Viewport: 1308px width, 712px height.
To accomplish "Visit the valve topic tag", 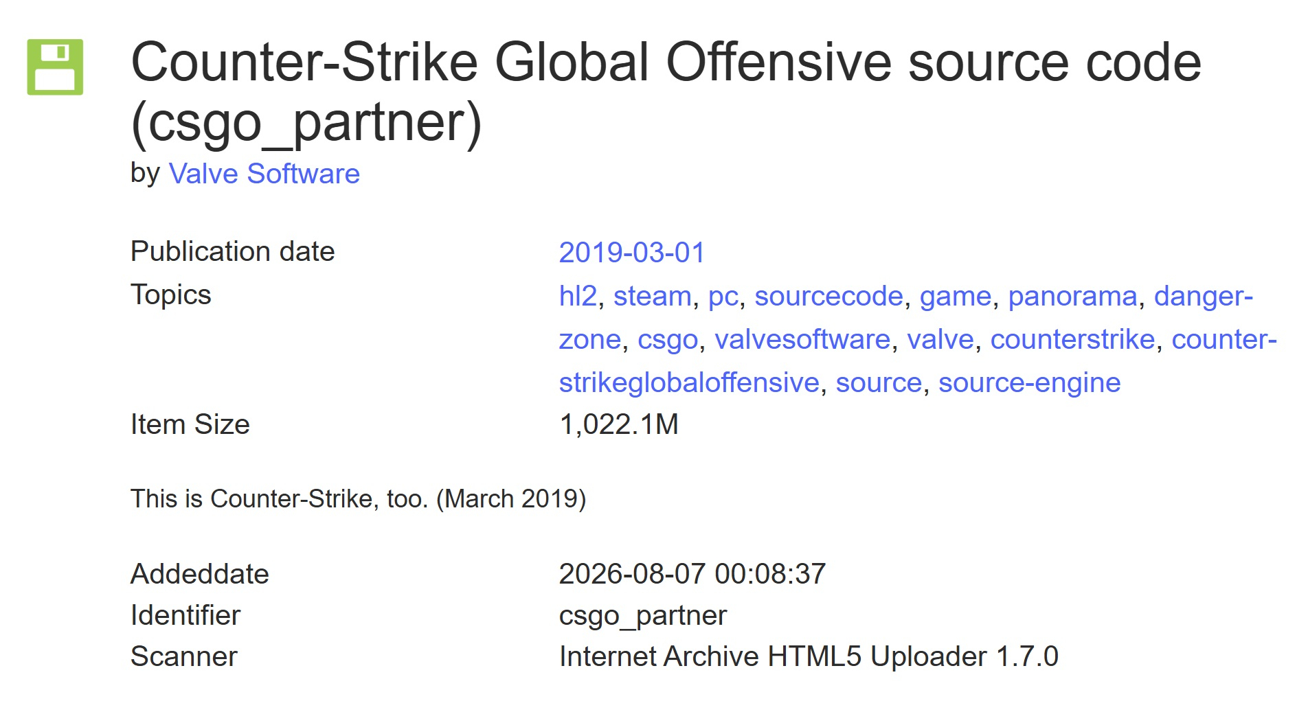I will pos(940,339).
